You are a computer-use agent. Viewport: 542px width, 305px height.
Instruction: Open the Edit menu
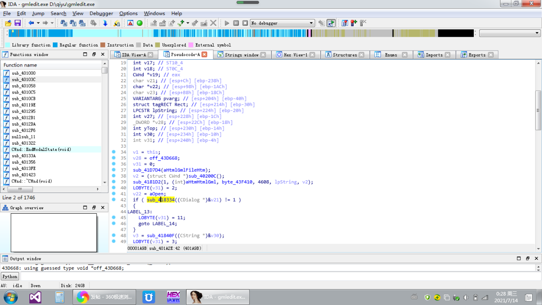click(21, 14)
